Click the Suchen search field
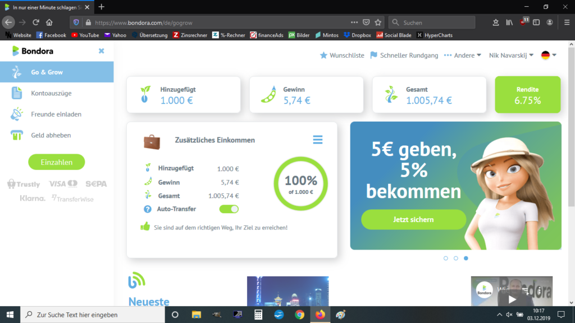575x323 pixels. coord(432,22)
